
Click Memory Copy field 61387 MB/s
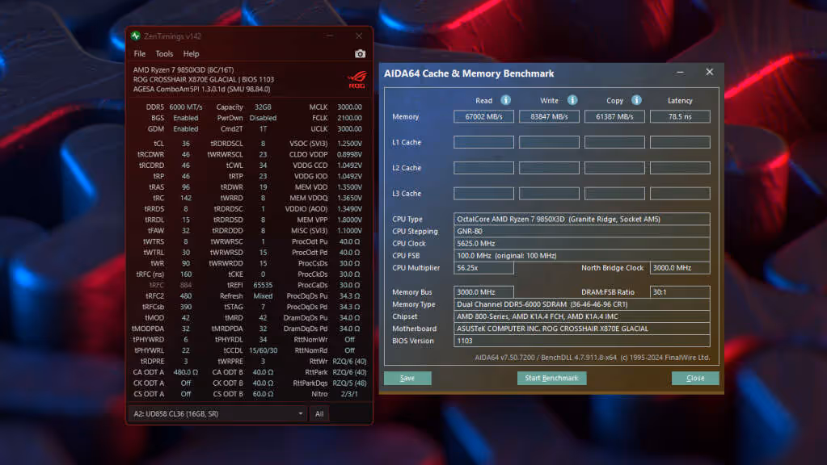pos(614,116)
